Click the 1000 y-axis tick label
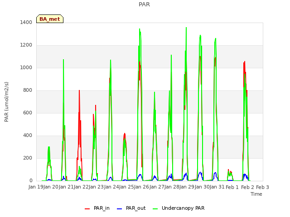 (26, 67)
